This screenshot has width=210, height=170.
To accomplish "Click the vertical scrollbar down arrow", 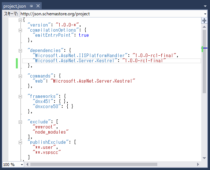I will pyautogui.click(x=204, y=158).
